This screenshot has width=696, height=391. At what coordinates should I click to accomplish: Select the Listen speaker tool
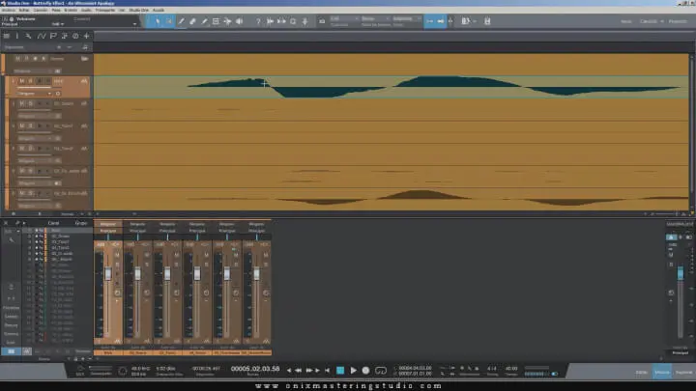[240, 21]
